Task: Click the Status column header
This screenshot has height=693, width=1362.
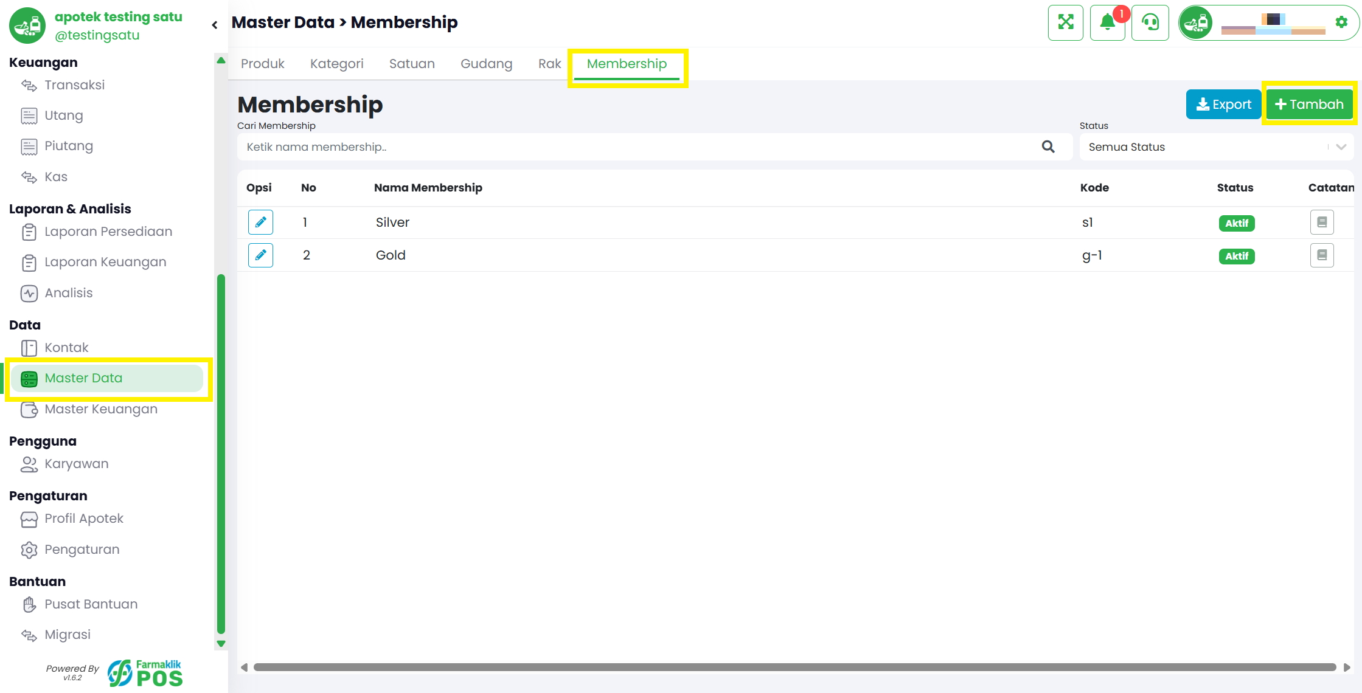Action: coord(1235,188)
